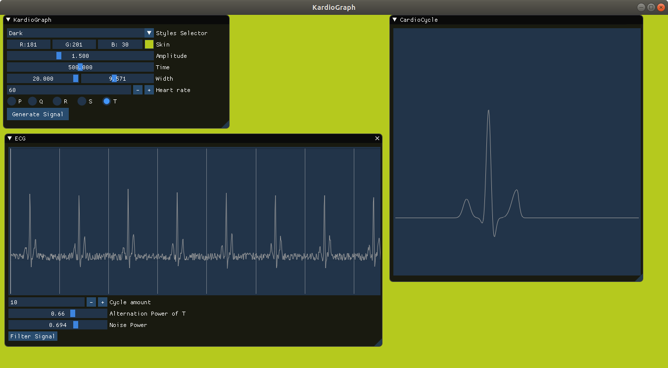Click the Generate Signal button
Screen dimensions: 668x368
[37, 114]
